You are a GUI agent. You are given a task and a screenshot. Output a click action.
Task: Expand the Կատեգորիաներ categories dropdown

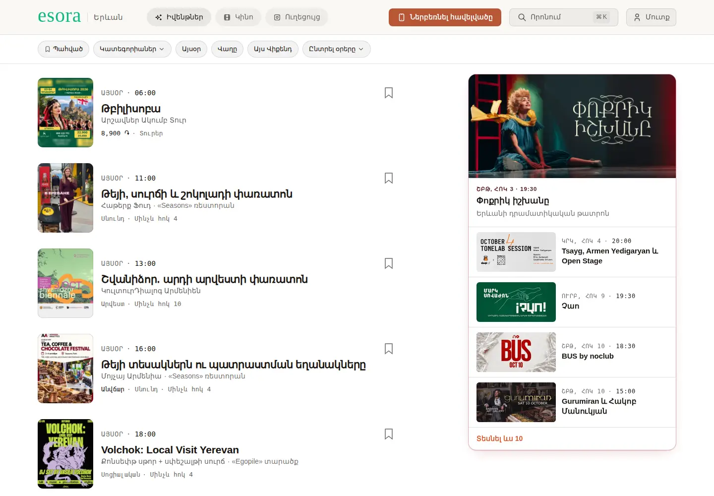(132, 49)
